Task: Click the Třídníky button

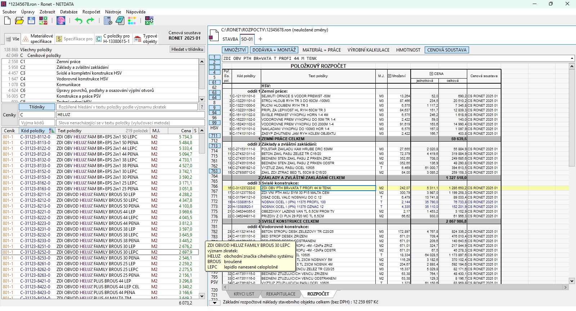Action: [37, 107]
